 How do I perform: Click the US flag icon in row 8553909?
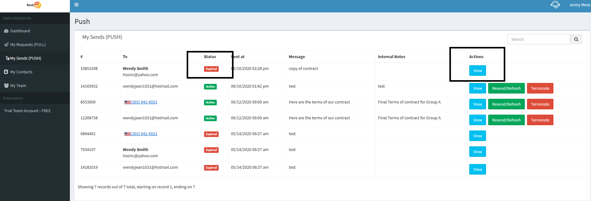pyautogui.click(x=127, y=102)
